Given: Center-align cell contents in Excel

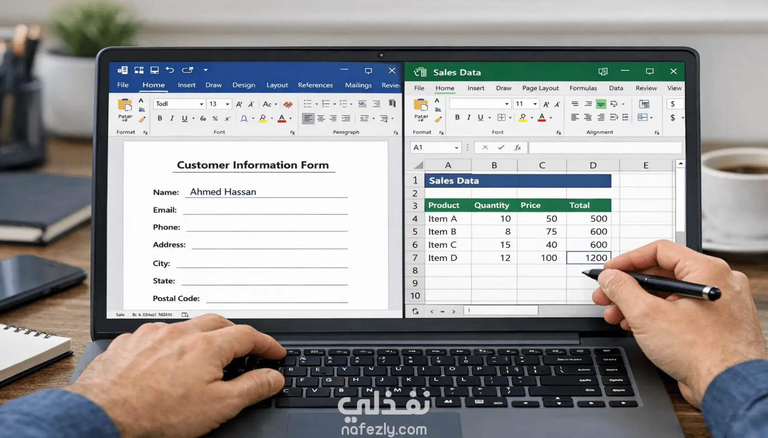Looking at the screenshot, I should pos(588,117).
